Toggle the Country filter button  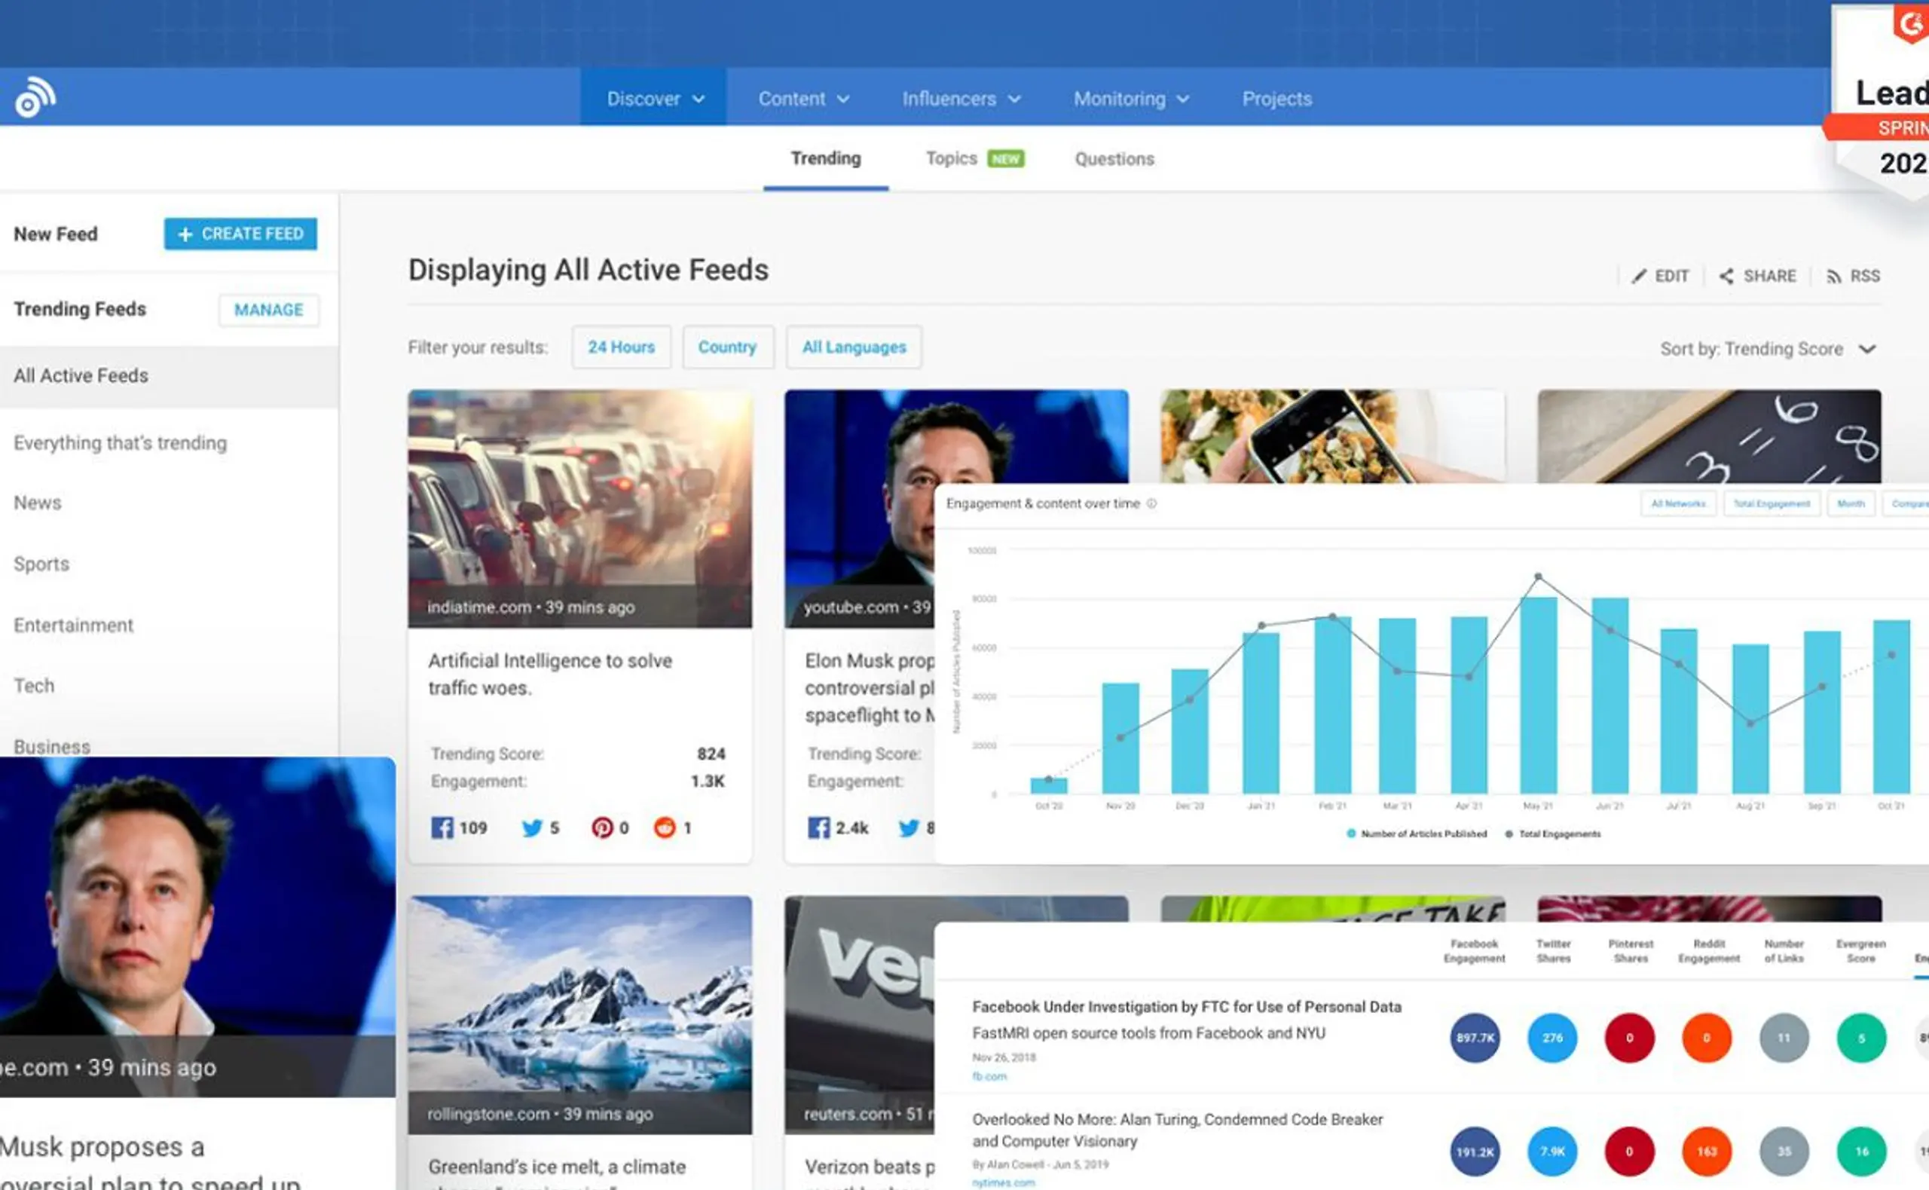(x=727, y=347)
